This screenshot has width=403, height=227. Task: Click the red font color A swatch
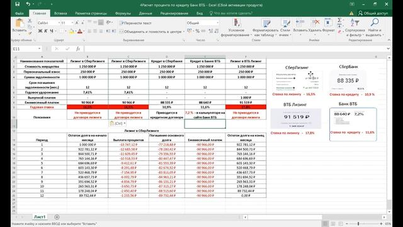click(x=80, y=32)
